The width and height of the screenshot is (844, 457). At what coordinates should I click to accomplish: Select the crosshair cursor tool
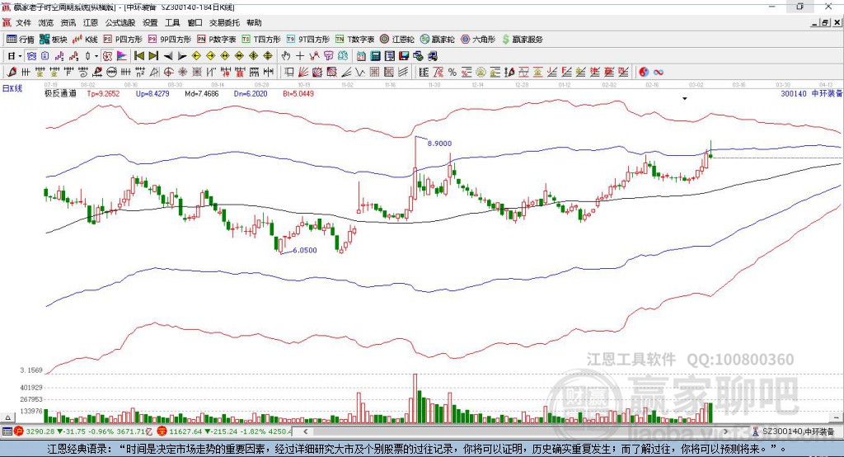click(x=300, y=56)
